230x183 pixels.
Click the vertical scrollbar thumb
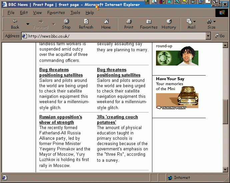click(x=225, y=112)
